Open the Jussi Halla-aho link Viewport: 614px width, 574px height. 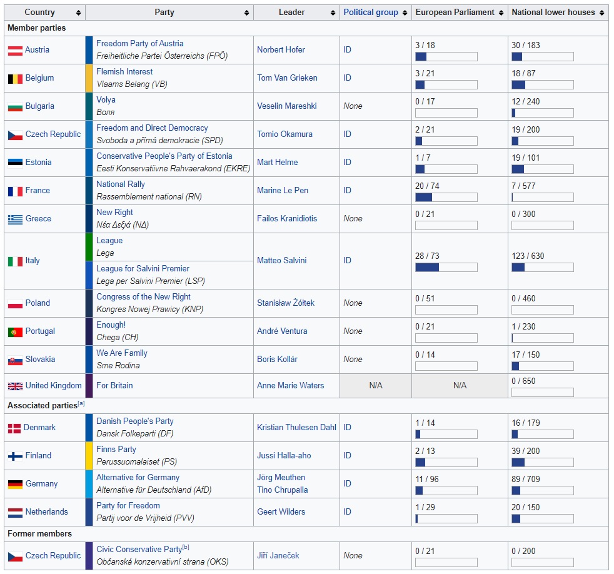284,455
